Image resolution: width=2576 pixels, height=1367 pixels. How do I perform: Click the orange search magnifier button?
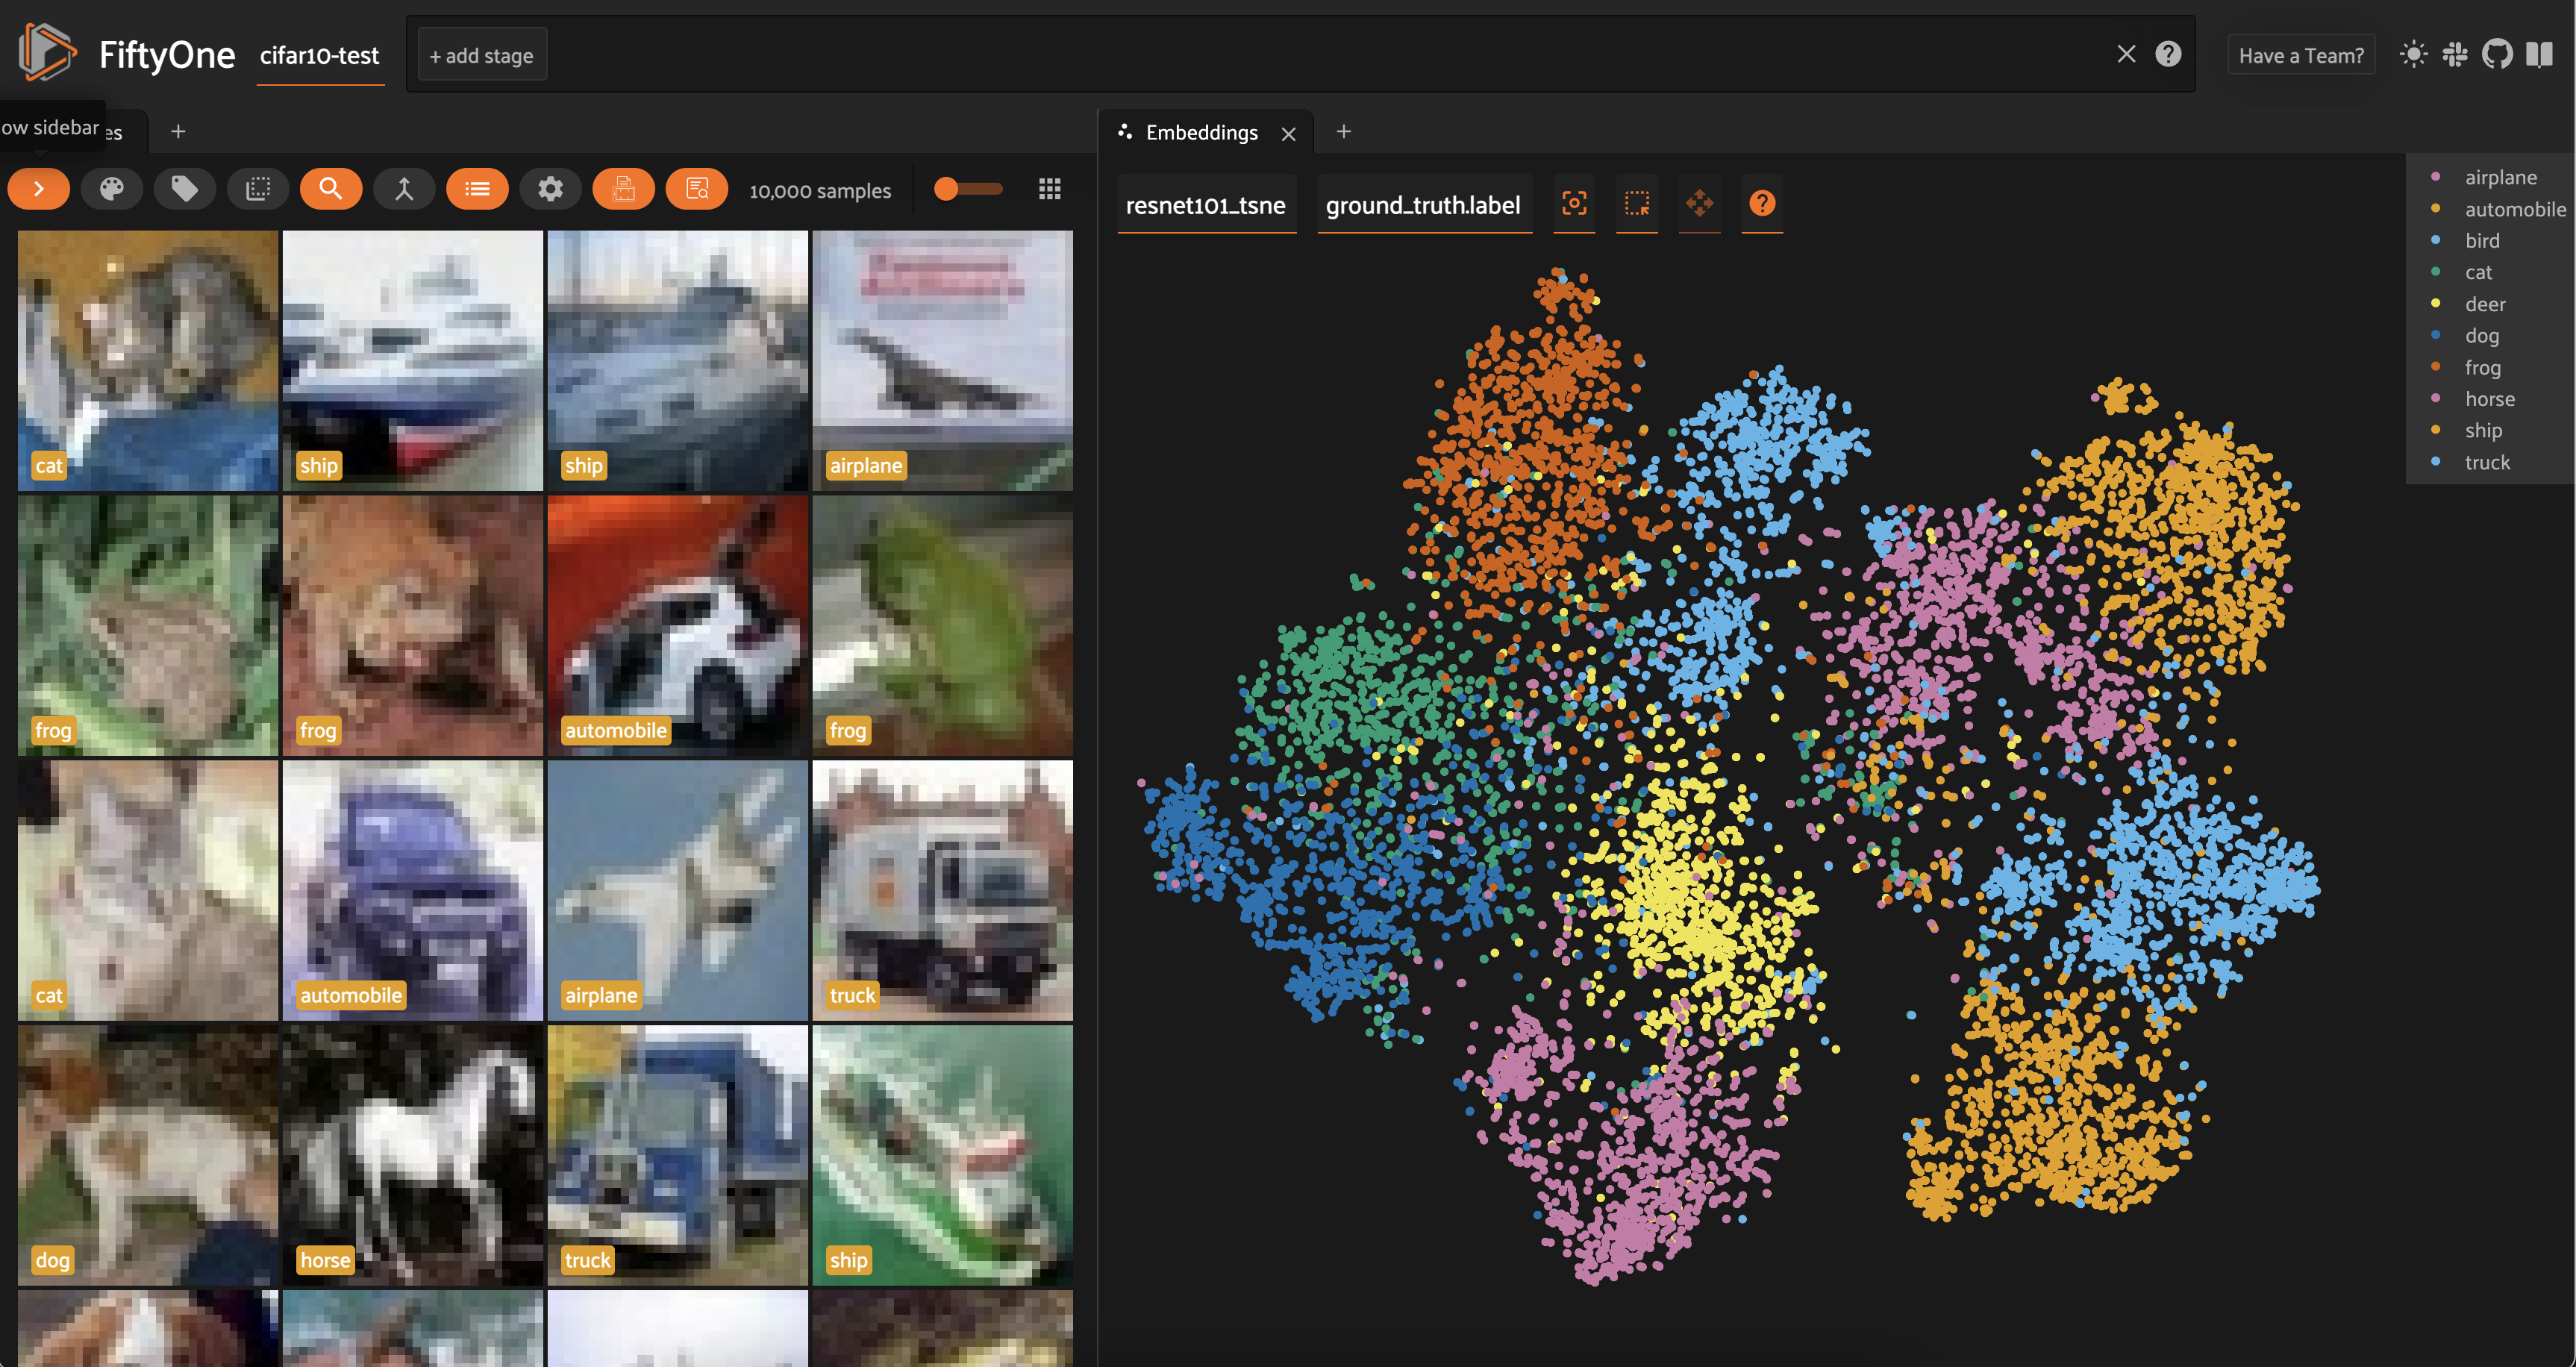point(331,189)
